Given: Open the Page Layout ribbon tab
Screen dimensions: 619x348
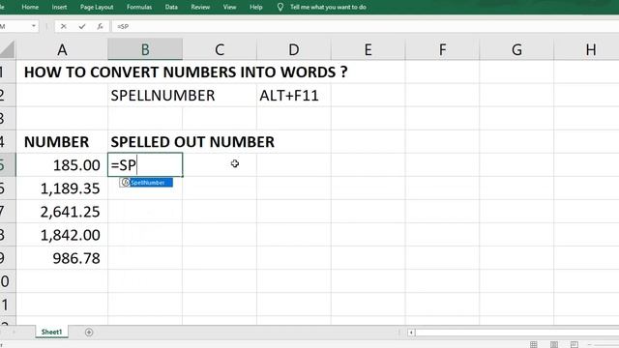Looking at the screenshot, I should click(x=97, y=7).
